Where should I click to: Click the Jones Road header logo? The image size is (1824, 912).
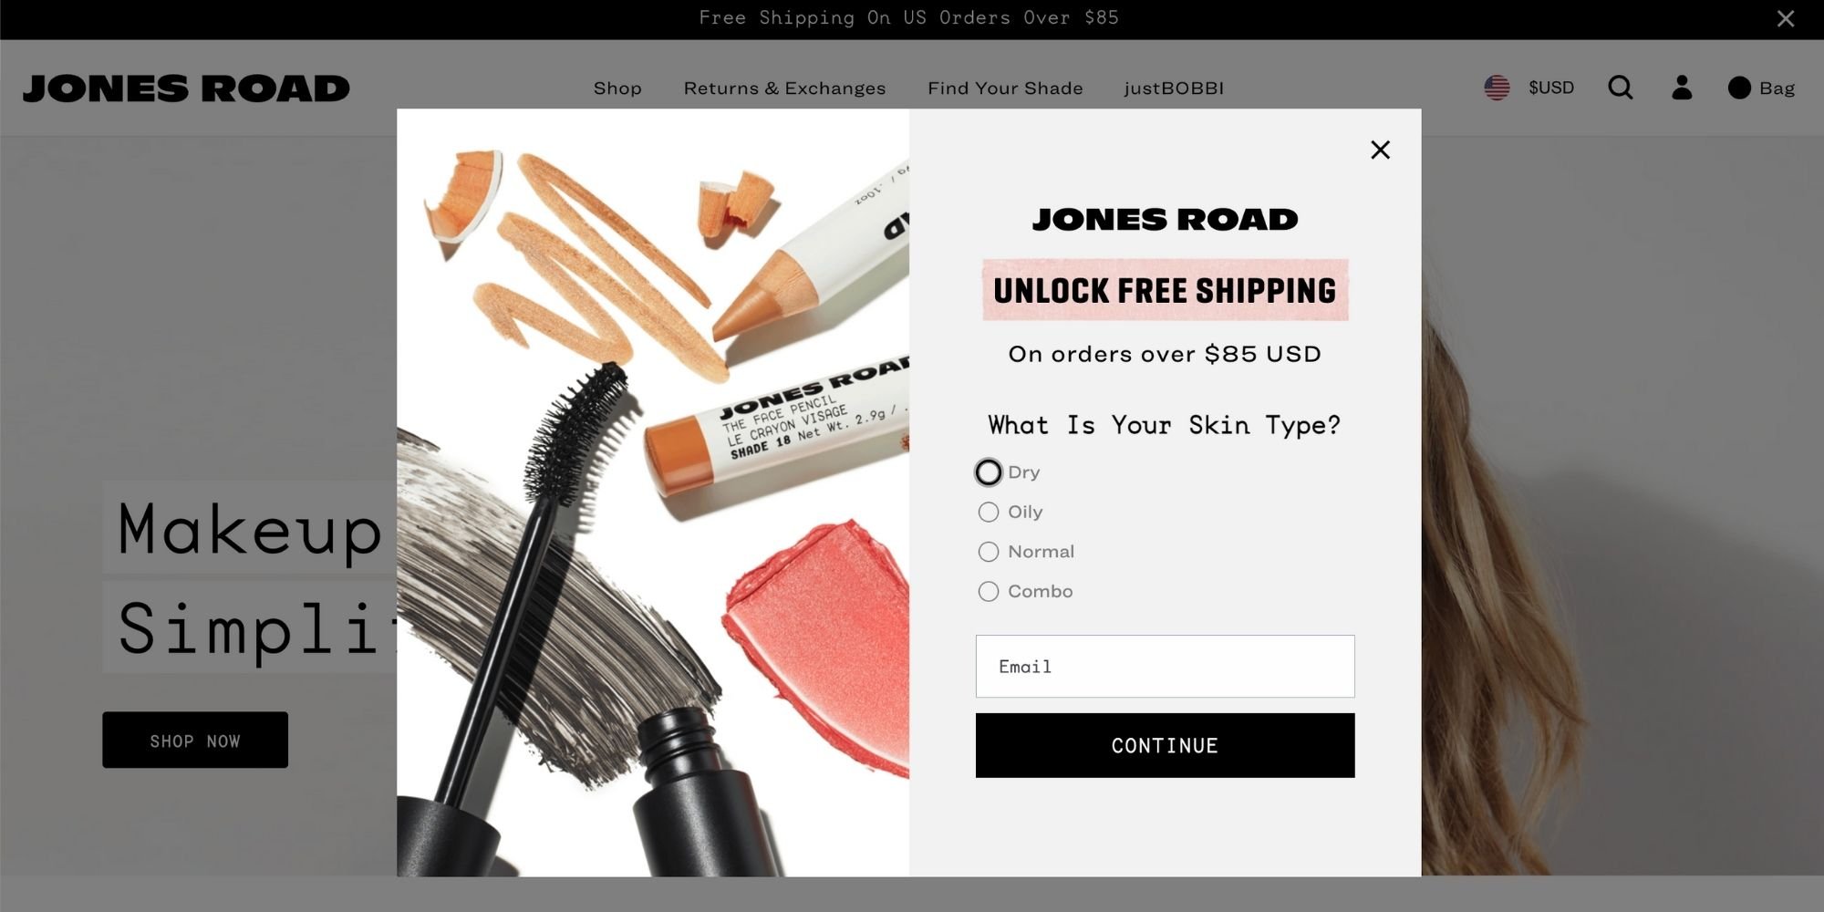186,88
